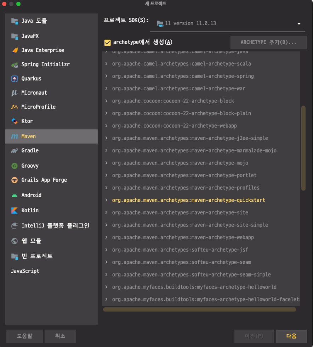The height and width of the screenshot is (347, 313).
Task: Click the 다음 button
Action: (291, 336)
